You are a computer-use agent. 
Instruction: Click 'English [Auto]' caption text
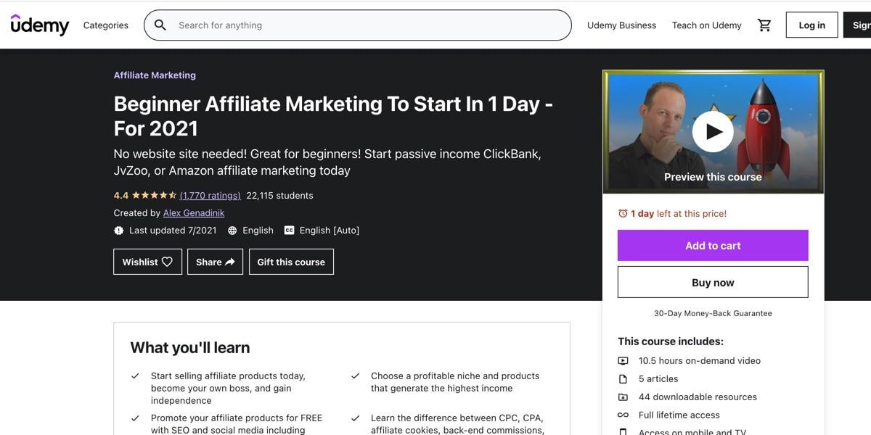click(x=330, y=231)
